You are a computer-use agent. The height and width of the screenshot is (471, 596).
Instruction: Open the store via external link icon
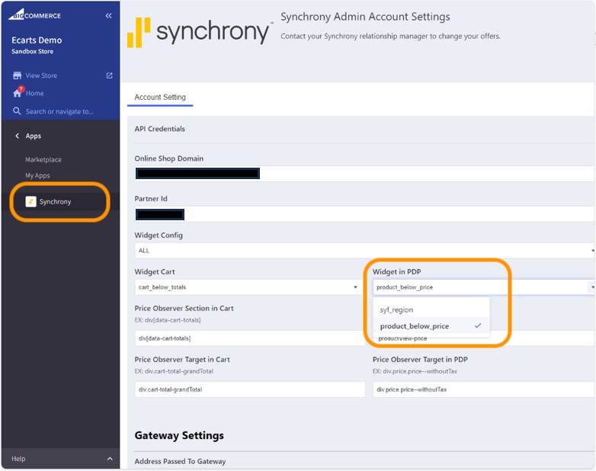click(110, 75)
